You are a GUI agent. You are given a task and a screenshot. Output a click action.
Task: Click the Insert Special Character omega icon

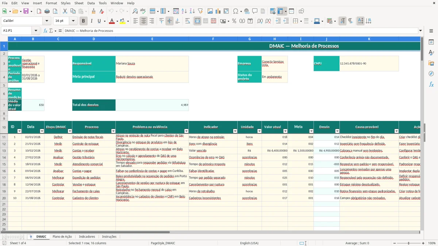click(x=235, y=11)
